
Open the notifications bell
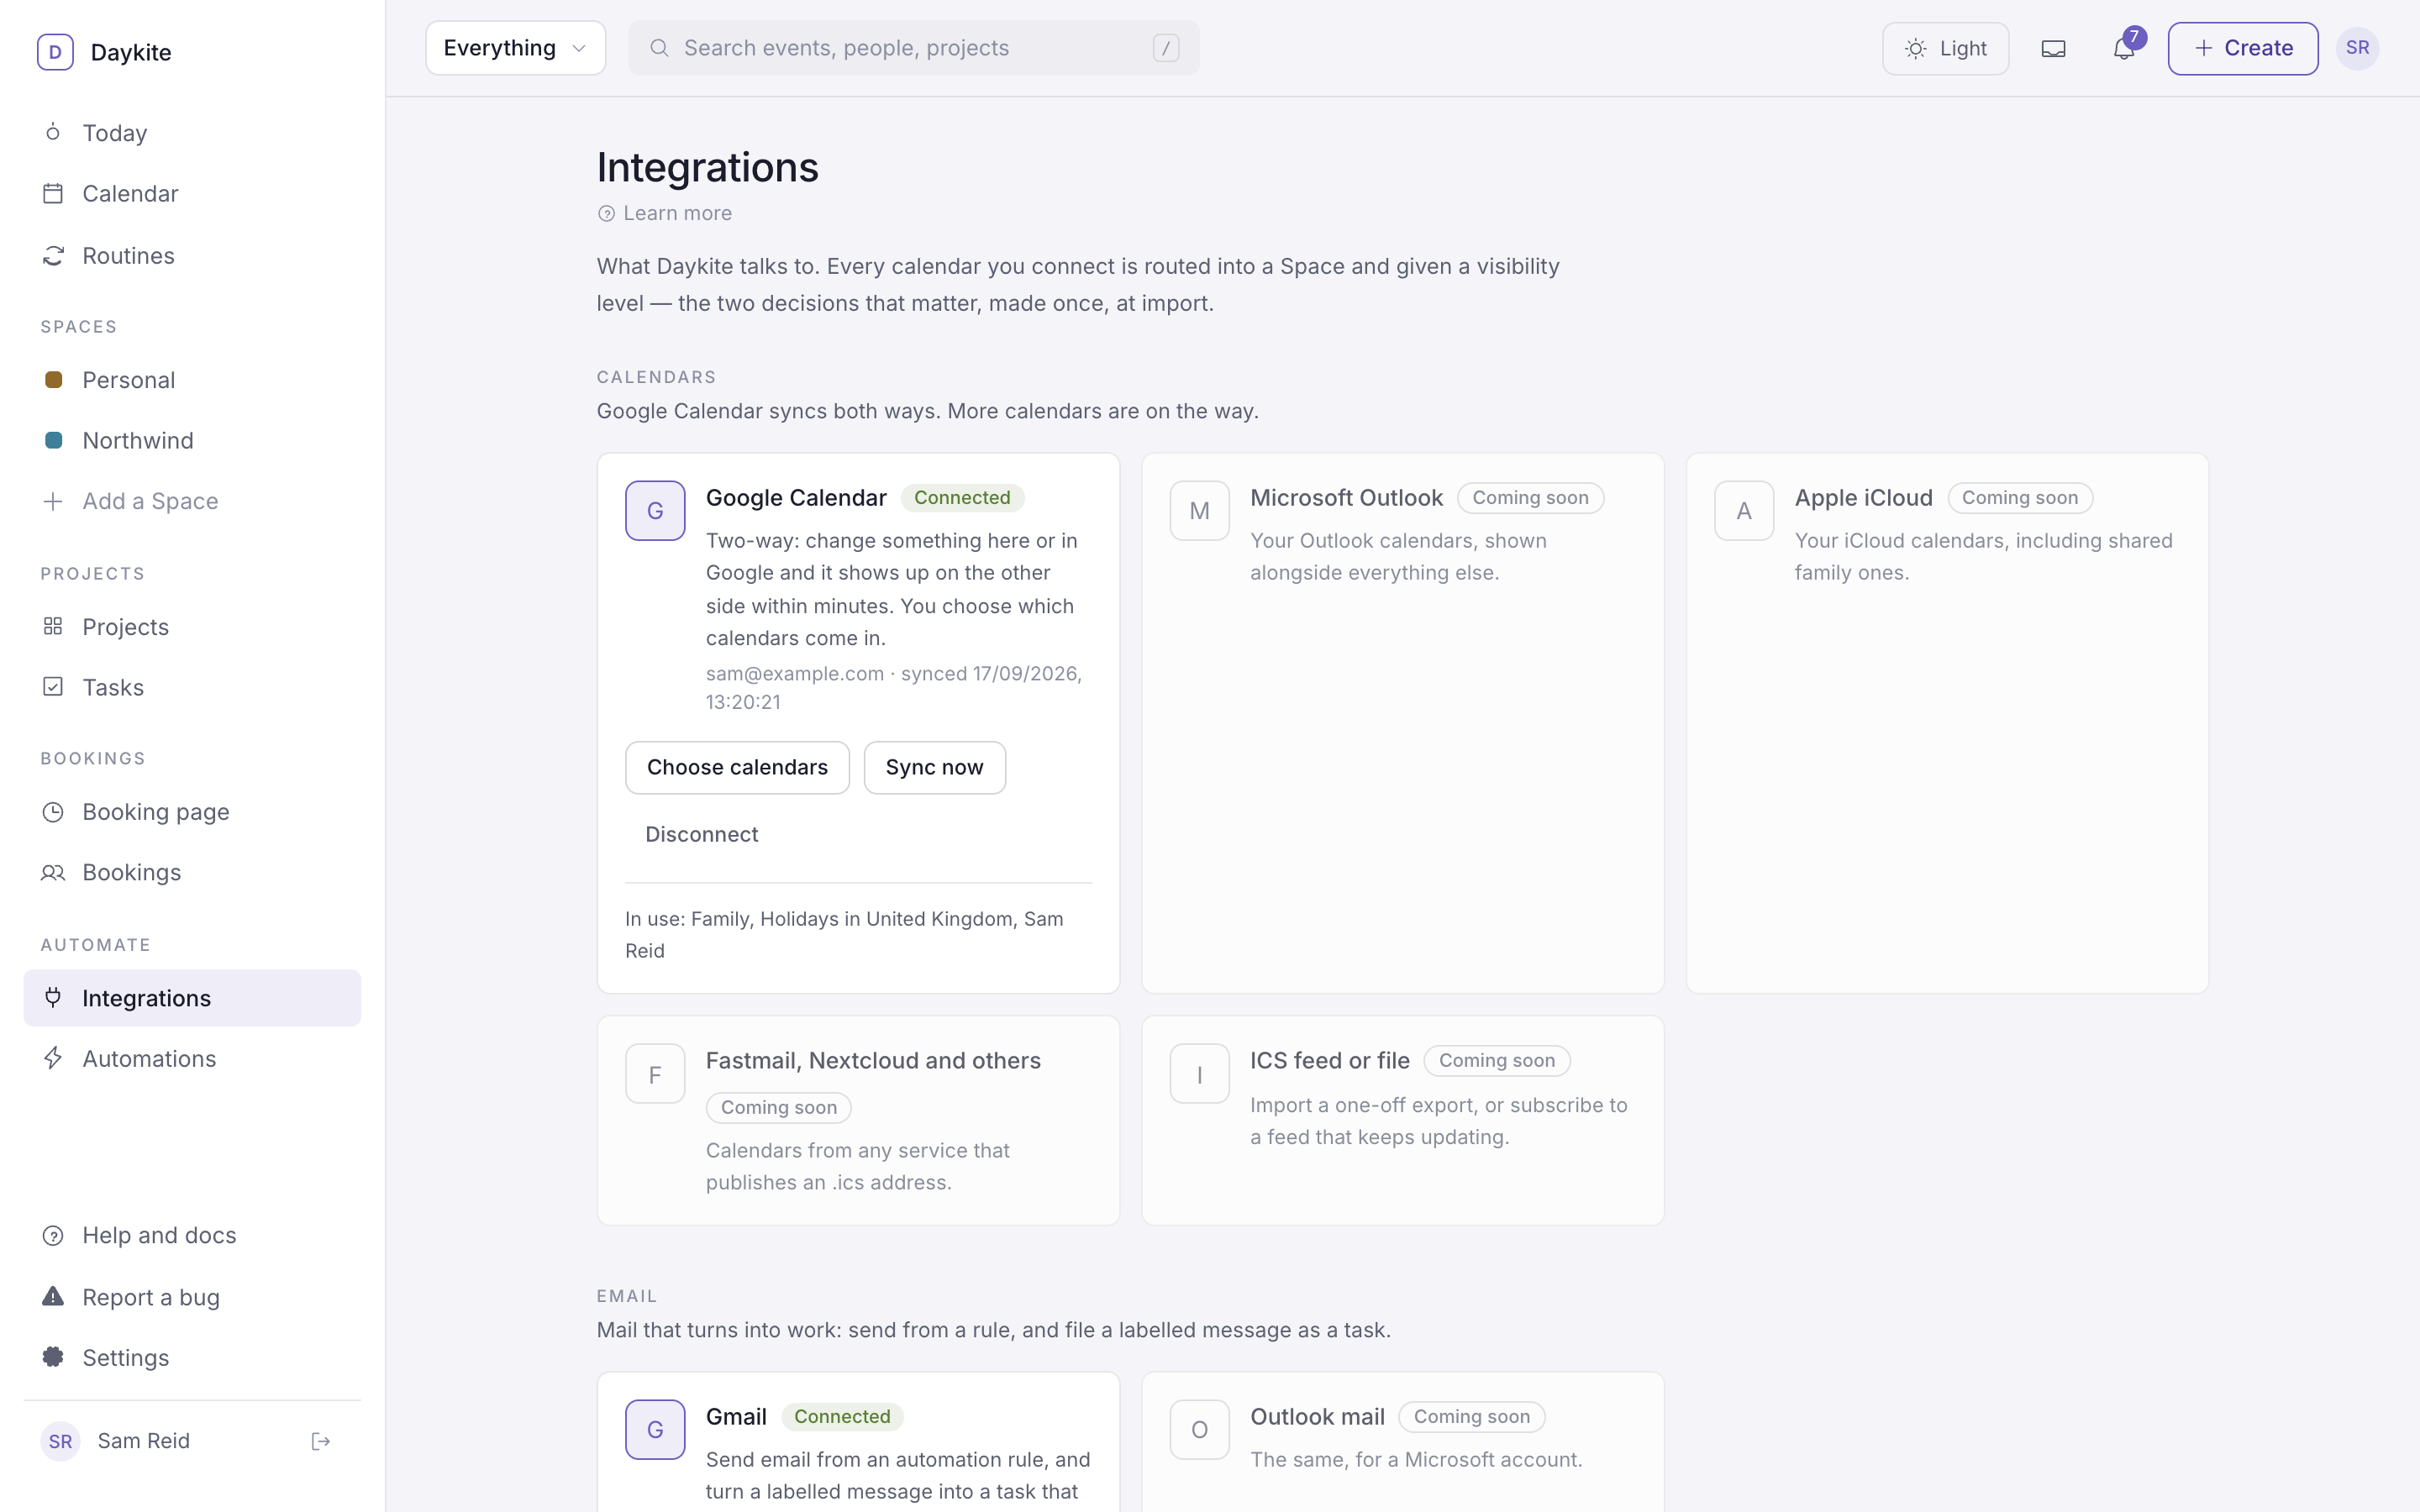click(2124, 48)
